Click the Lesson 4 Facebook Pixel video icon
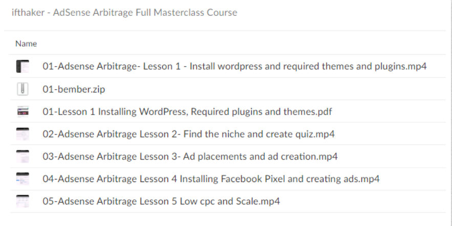This screenshot has width=452, height=226. pyautogui.click(x=23, y=179)
